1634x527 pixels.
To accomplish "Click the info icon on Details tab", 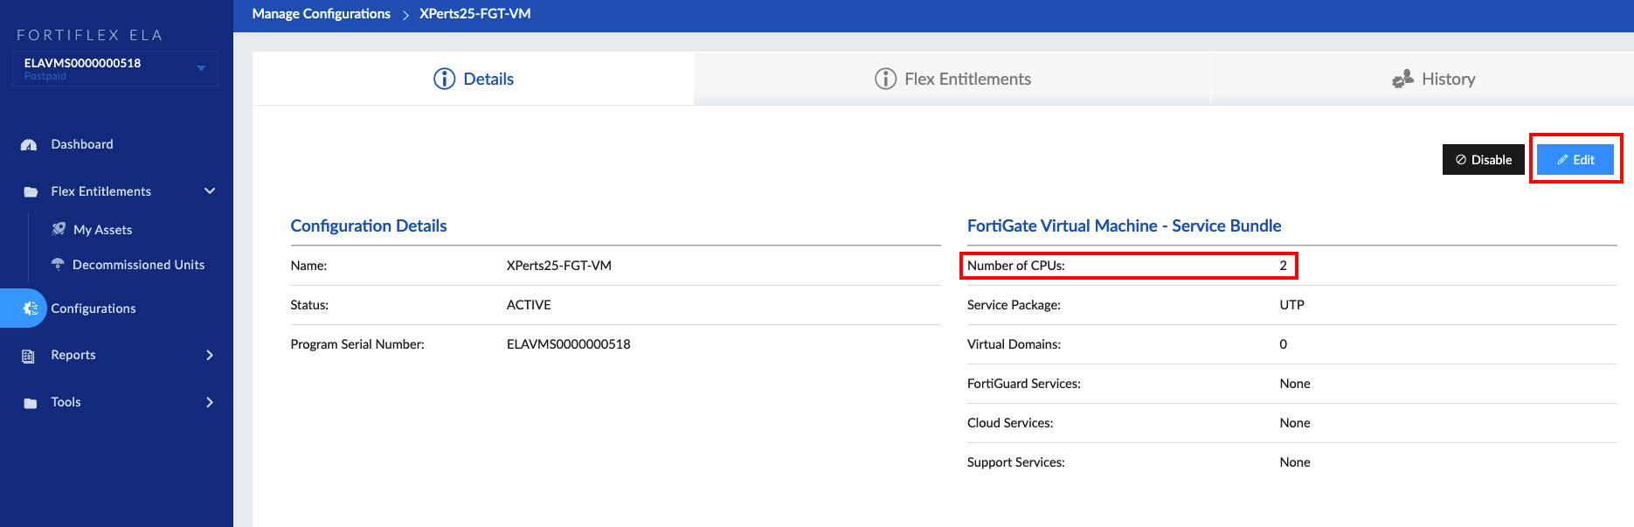I will pos(445,79).
